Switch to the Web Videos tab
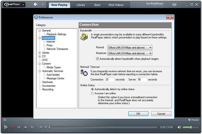Screen dimensions: 202x134 point(116,5)
